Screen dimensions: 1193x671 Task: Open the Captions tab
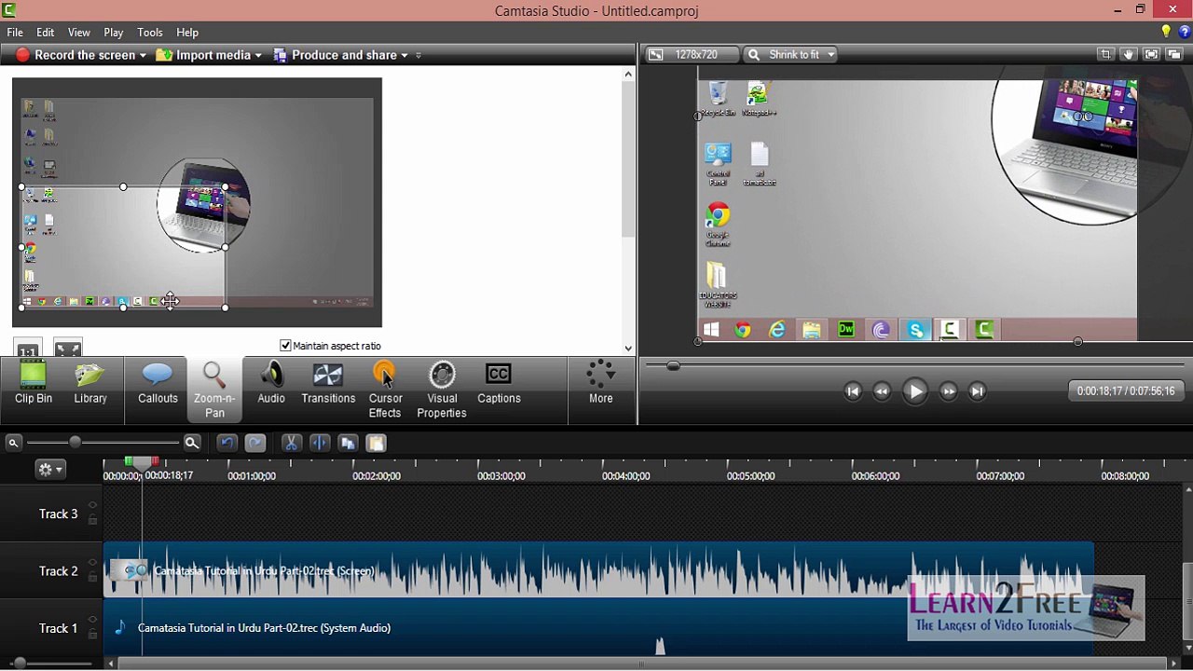pos(499,385)
